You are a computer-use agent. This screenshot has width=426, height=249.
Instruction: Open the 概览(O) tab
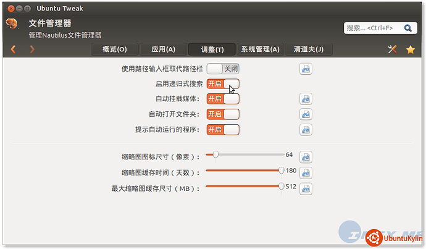pyautogui.click(x=115, y=49)
